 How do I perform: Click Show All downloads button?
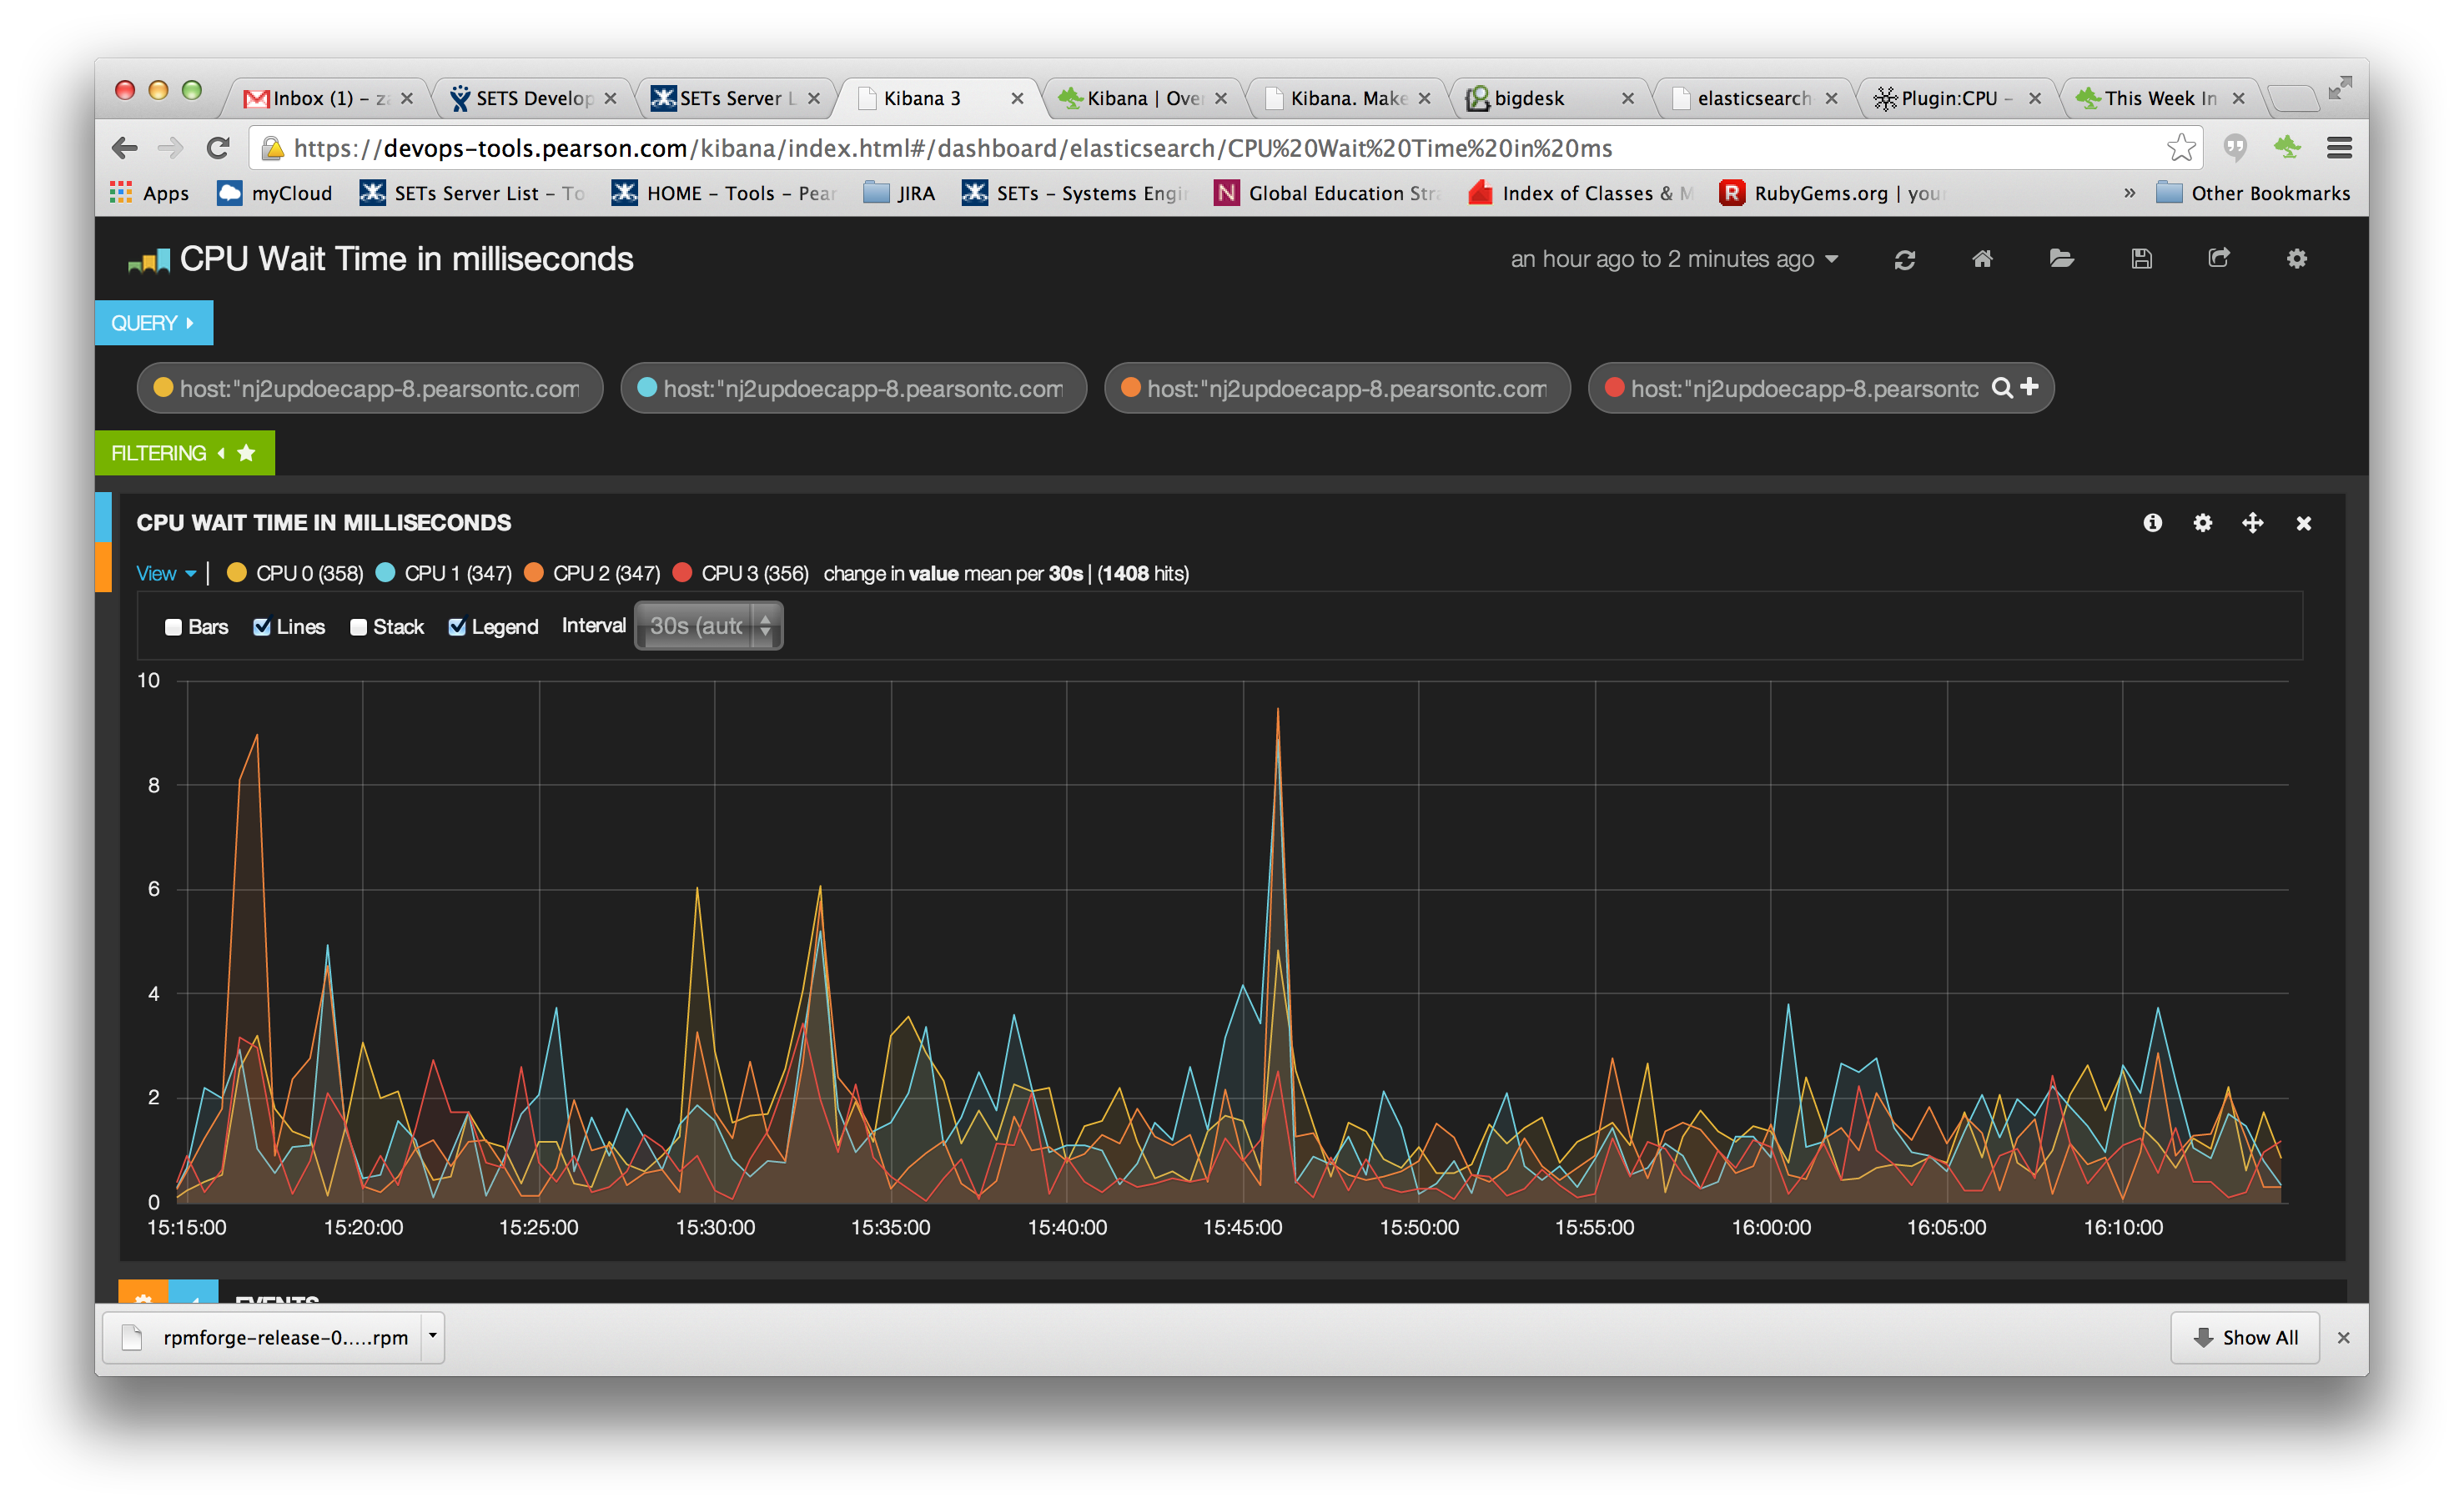tap(2245, 1338)
